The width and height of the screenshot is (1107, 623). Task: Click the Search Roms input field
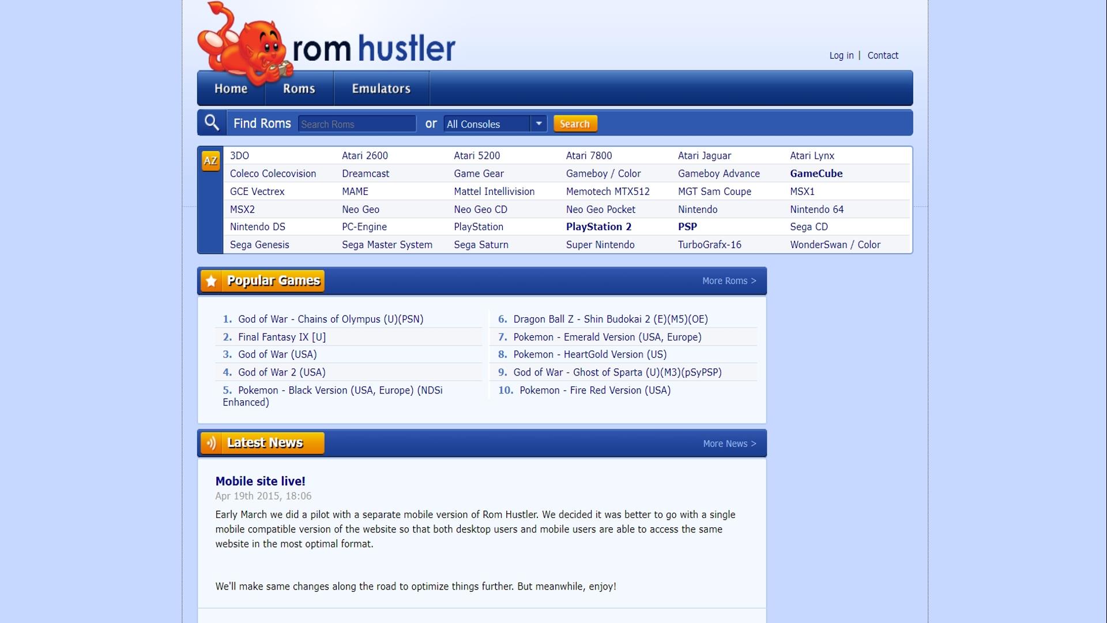356,124
